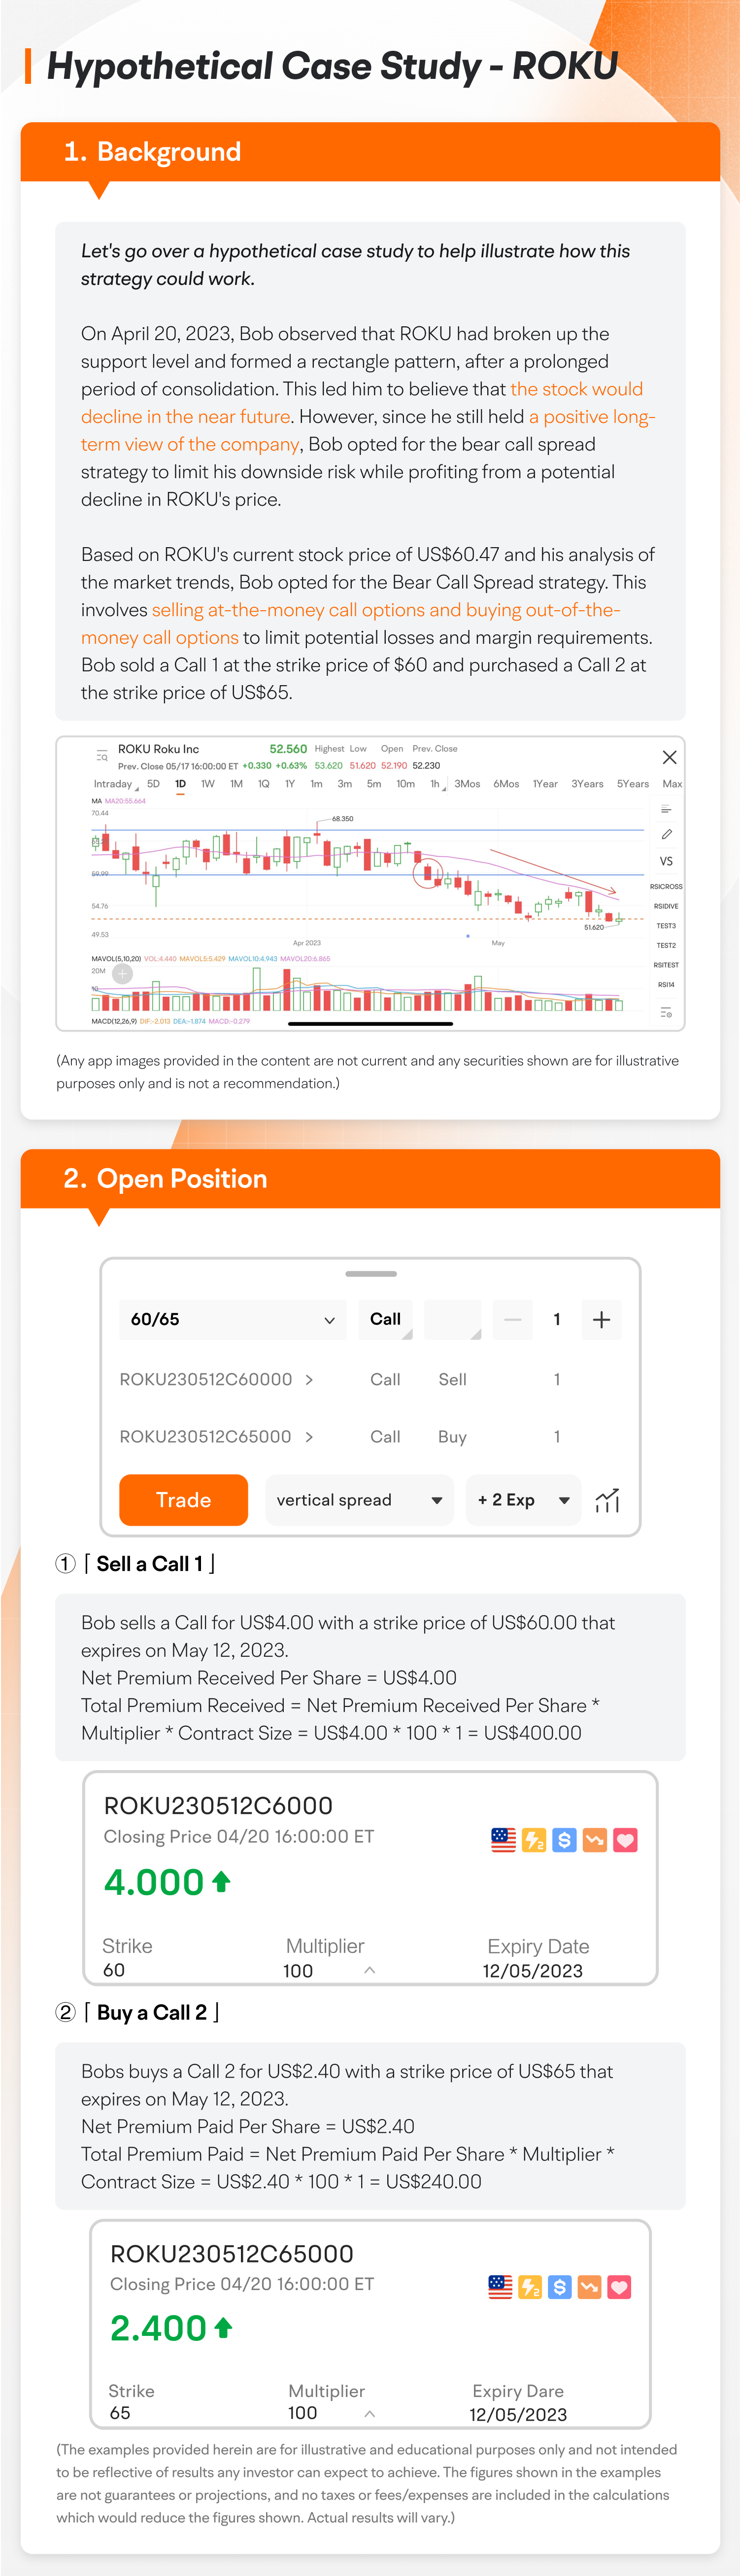The width and height of the screenshot is (740, 2576).
Task: Select the 3Mos timeframe tab
Action: pos(467,784)
